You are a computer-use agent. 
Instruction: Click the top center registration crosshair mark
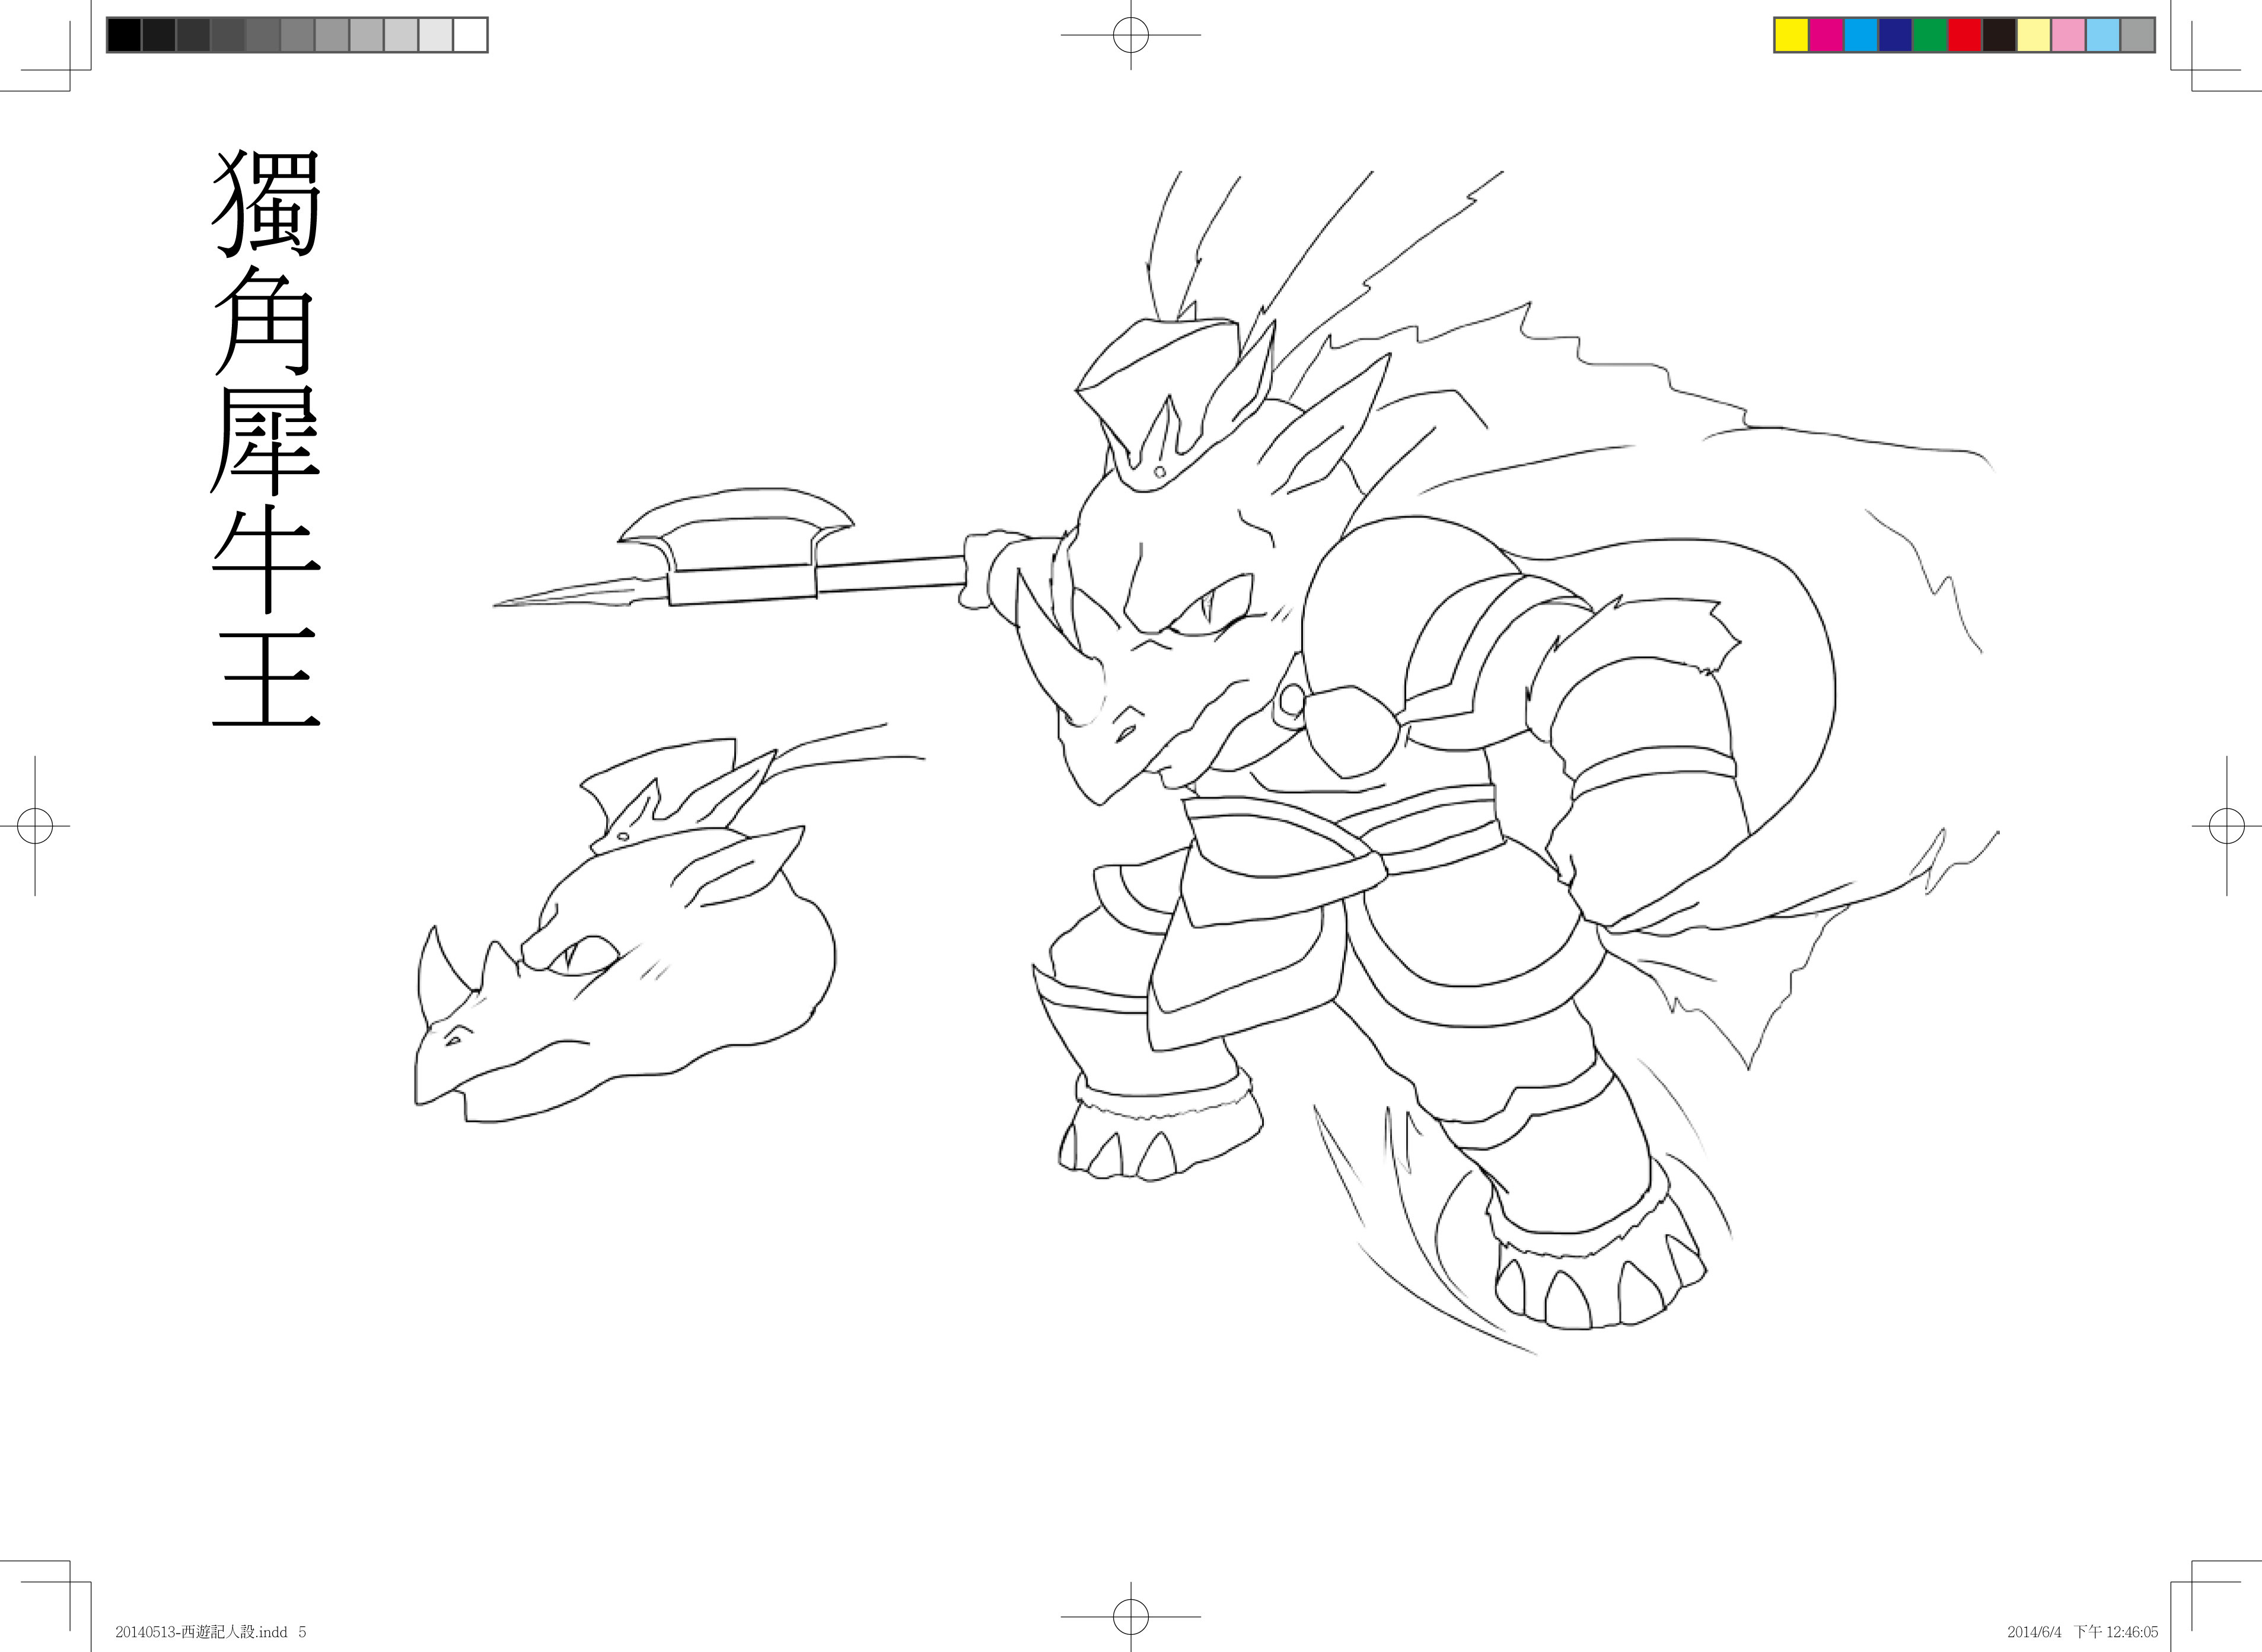[1130, 35]
